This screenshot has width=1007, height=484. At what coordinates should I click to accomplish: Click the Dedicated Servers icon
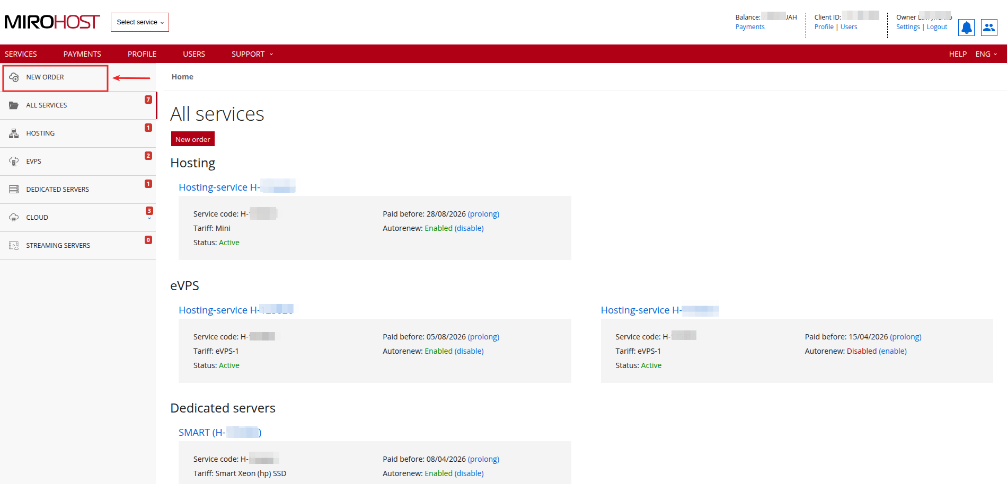(14, 190)
